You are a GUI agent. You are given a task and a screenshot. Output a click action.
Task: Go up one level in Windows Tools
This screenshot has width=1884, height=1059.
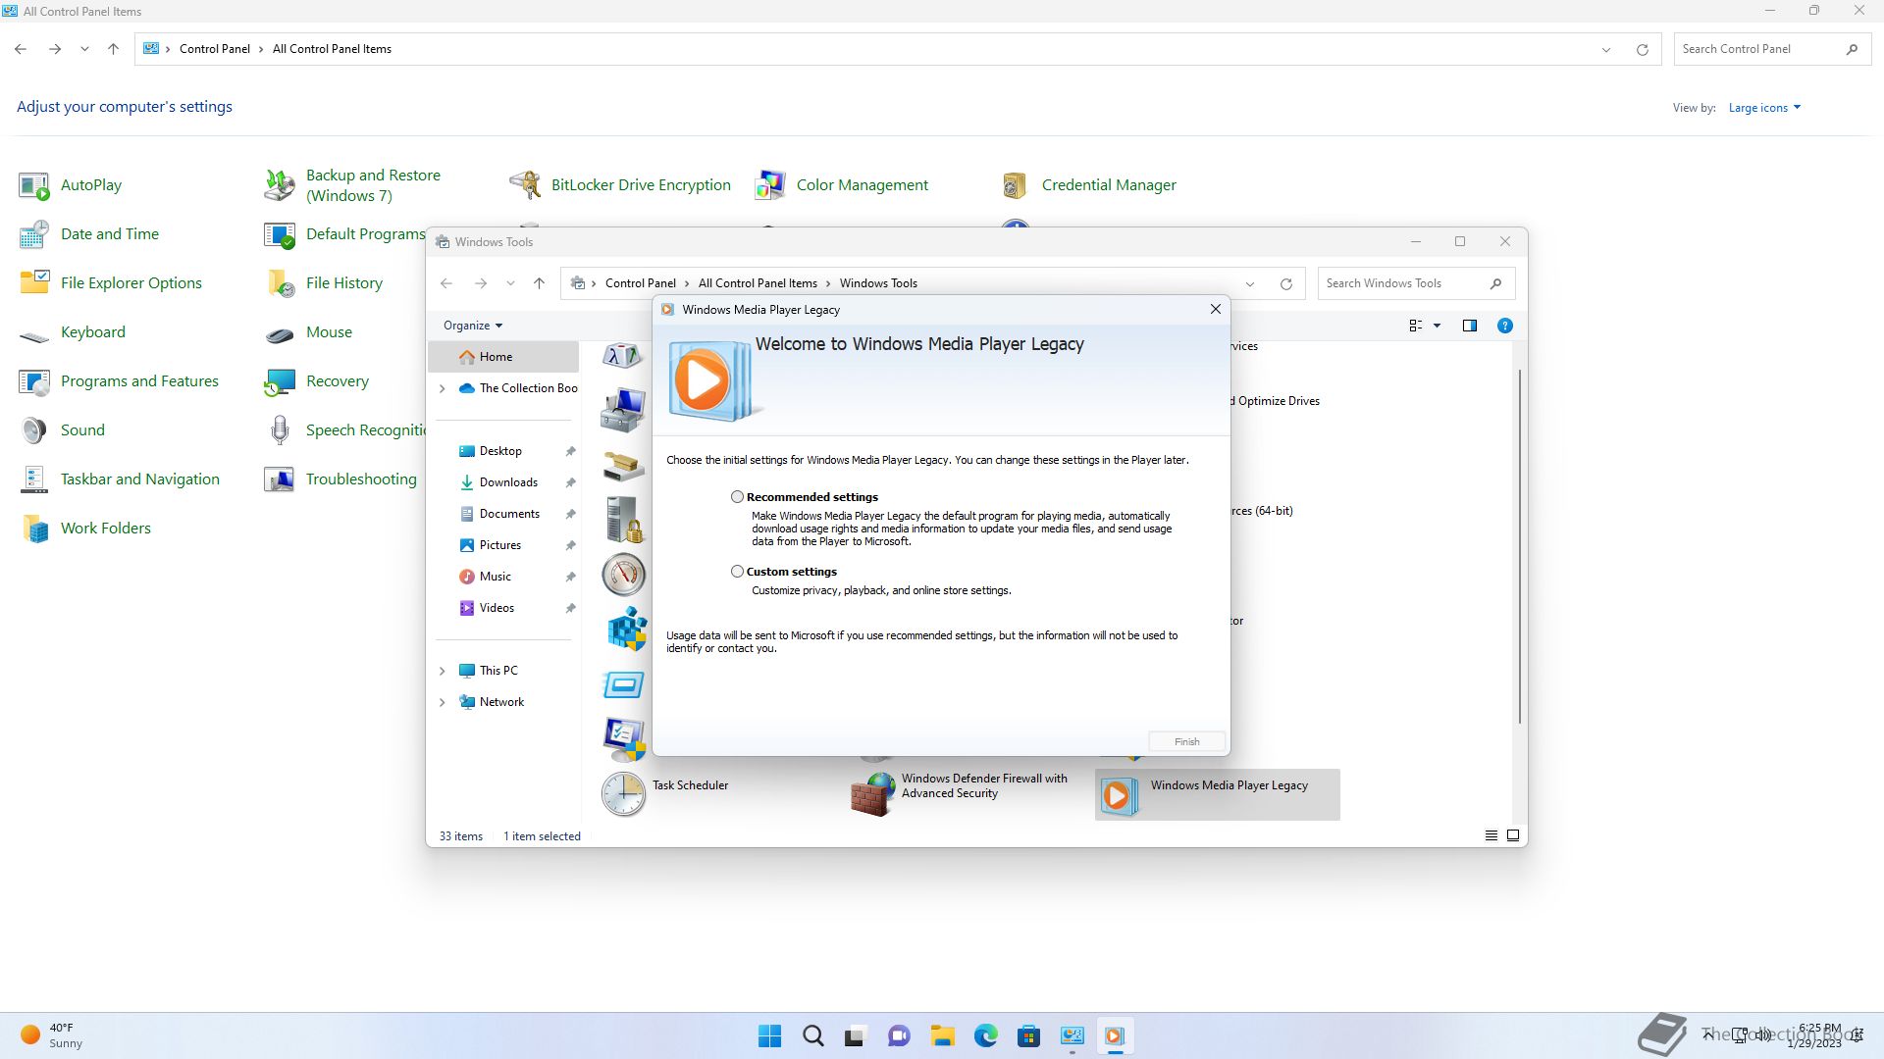click(x=539, y=283)
